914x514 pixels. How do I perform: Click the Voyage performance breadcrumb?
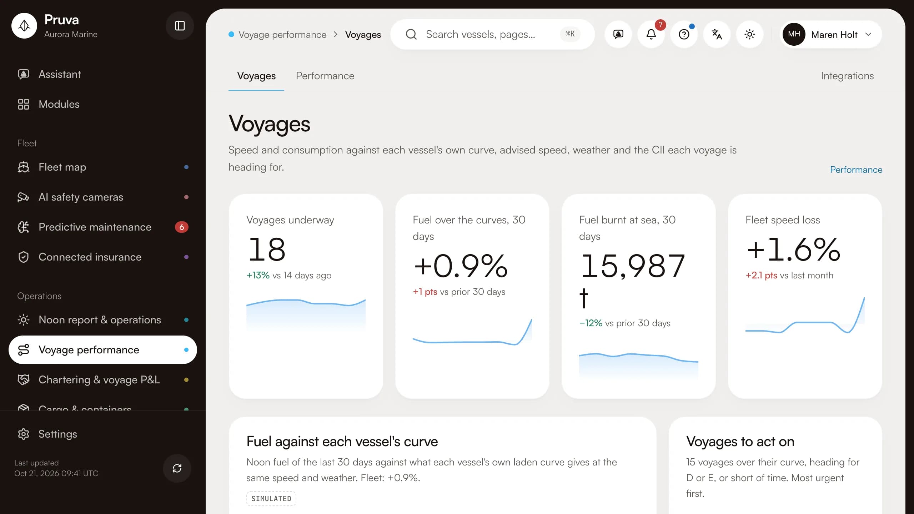282,35
